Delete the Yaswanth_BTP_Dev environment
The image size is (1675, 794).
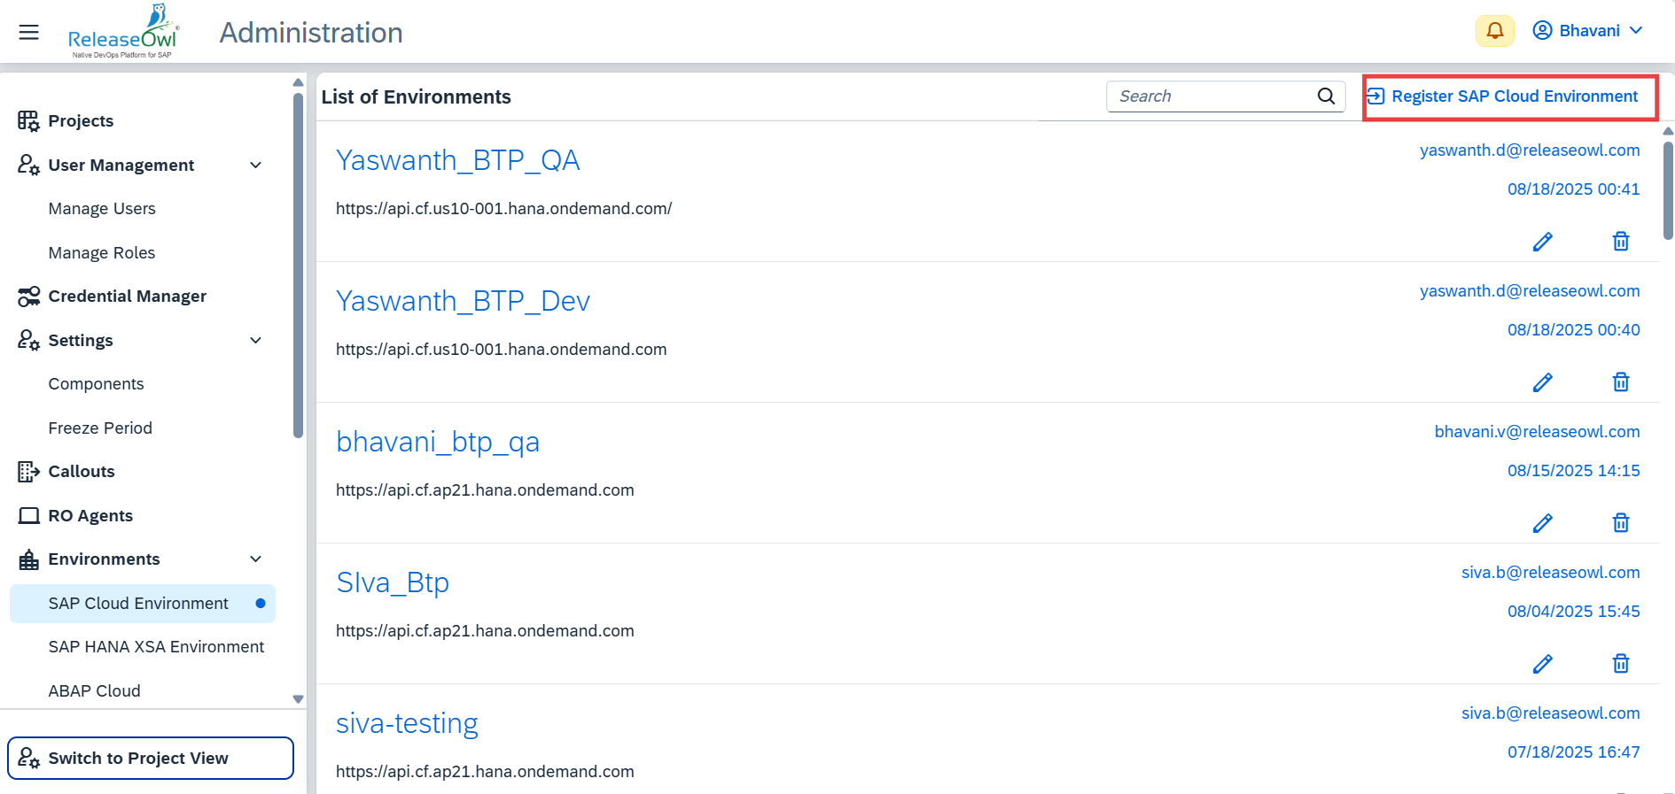point(1621,382)
